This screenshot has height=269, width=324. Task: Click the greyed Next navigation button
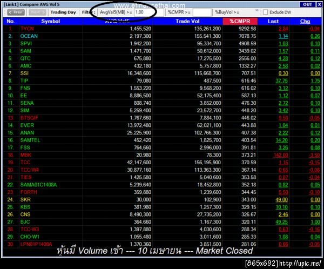(x=37, y=12)
